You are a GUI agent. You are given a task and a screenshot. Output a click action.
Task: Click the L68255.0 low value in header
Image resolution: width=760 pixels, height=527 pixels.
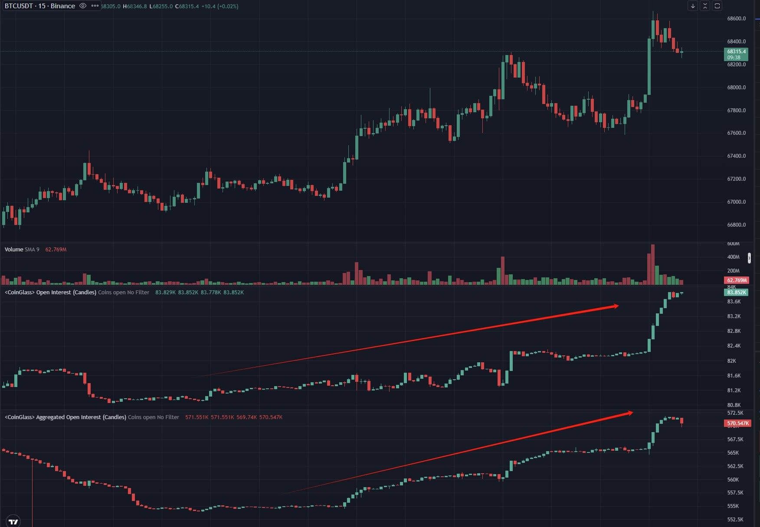pos(161,6)
